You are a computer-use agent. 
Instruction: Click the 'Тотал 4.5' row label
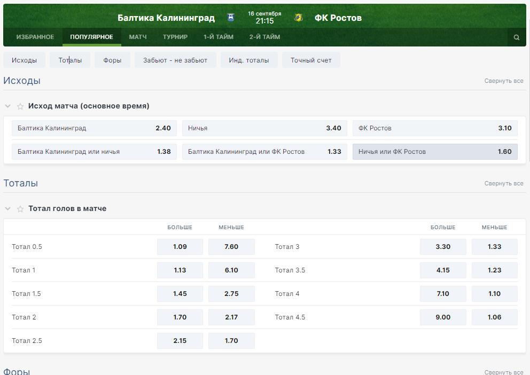coord(290,317)
